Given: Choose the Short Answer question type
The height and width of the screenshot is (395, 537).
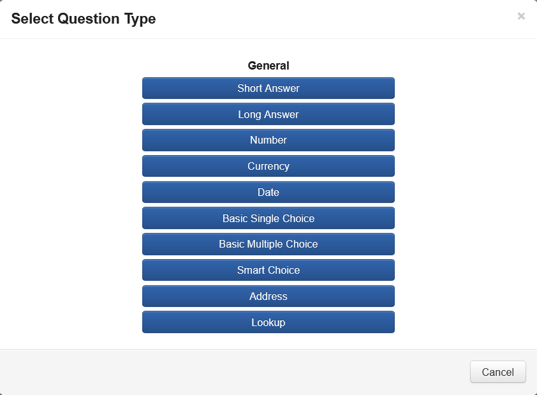Looking at the screenshot, I should coord(268,88).
